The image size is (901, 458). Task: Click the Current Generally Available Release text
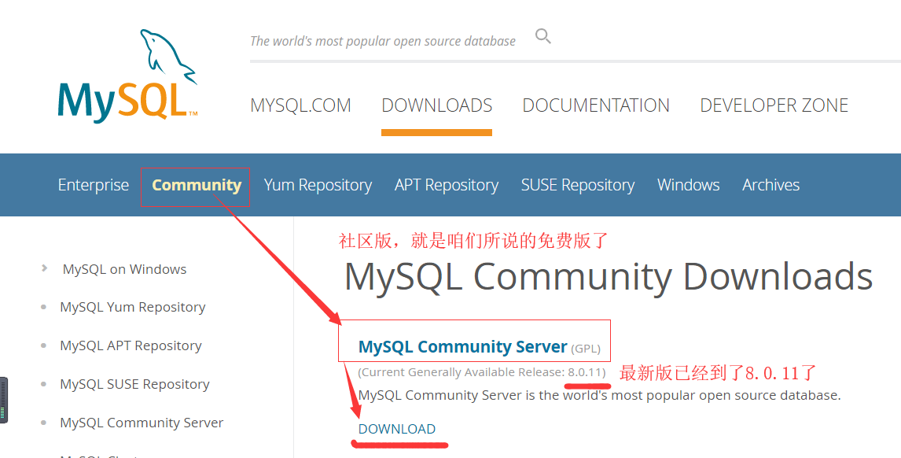pos(481,372)
